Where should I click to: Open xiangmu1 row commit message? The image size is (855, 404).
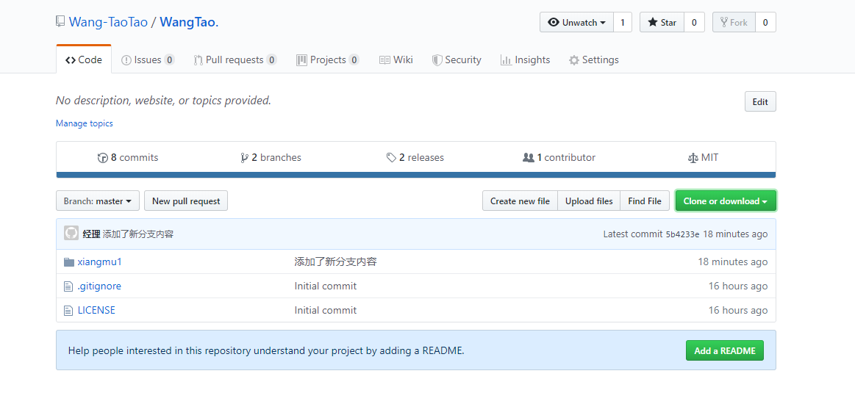coord(336,262)
